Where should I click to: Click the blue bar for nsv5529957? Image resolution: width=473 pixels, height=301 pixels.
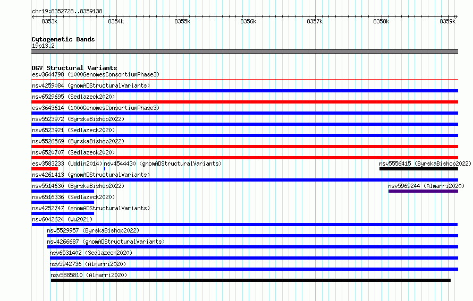(x=252, y=236)
